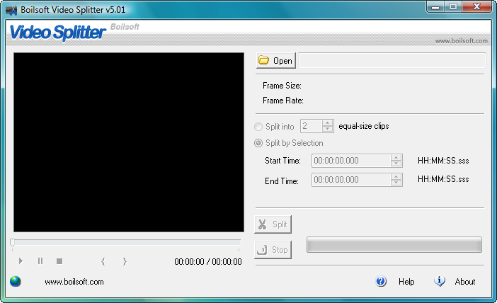This screenshot has width=497, height=303.
Task: Click the Video Splitter logo in the banner
Action: (57, 33)
